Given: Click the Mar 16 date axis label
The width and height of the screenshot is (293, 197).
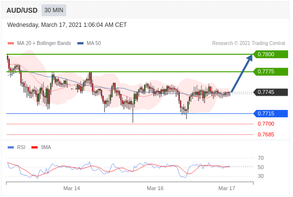Looking at the screenshot, I should tap(155, 188).
